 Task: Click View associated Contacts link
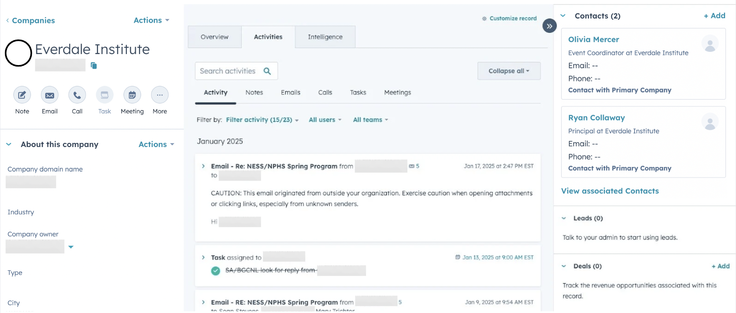(610, 191)
